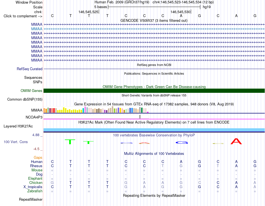Click the 146,545,530 coordinate tick label

click(x=180, y=12)
